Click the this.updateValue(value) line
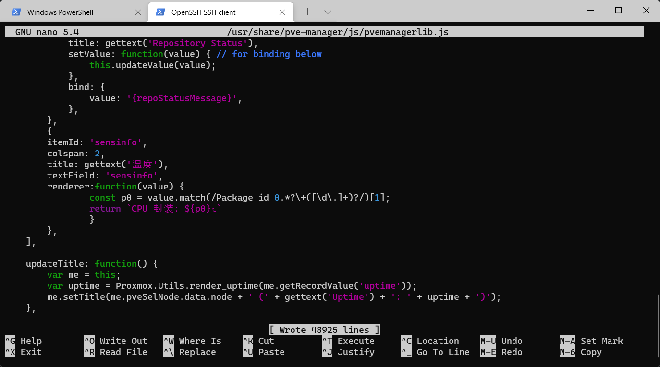The width and height of the screenshot is (660, 367). click(153, 65)
